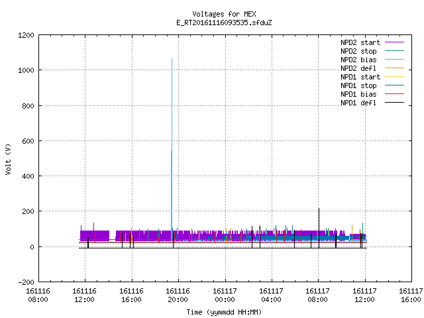Click the x-axis tick label 161117 04:00
This screenshot has width=424, height=318.
tap(271, 295)
